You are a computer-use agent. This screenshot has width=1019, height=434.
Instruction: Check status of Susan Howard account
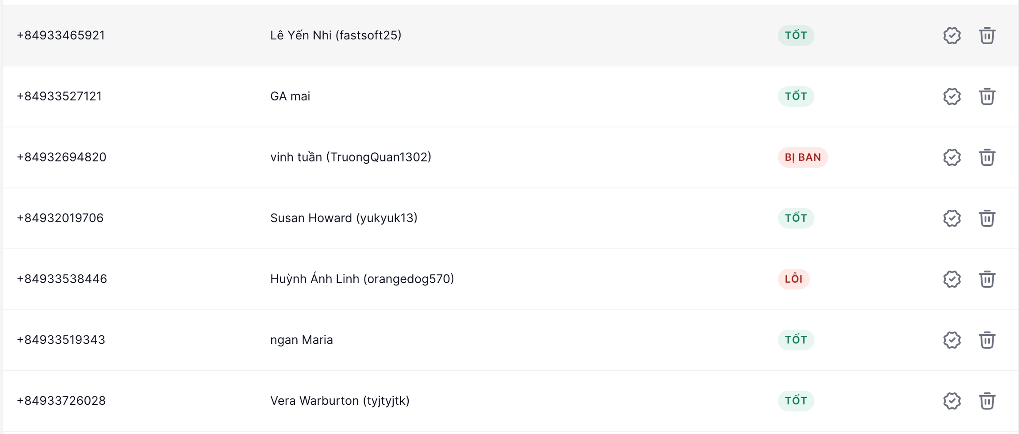tap(952, 218)
